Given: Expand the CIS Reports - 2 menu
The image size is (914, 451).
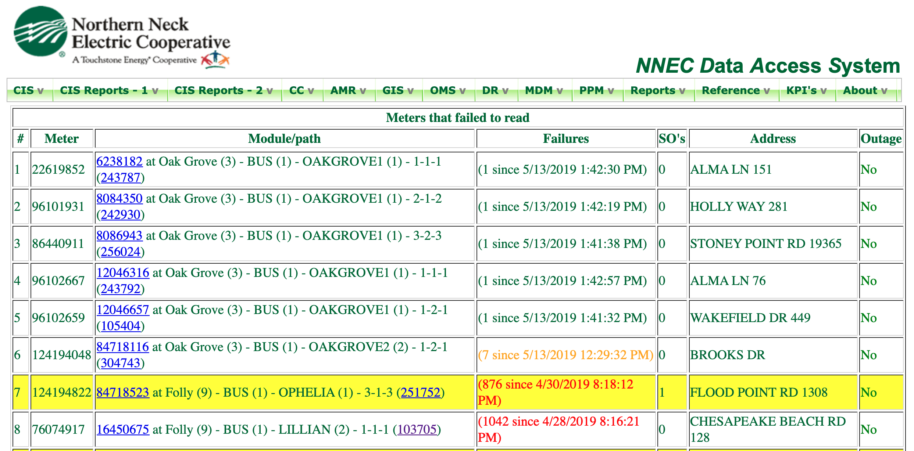Looking at the screenshot, I should pyautogui.click(x=223, y=90).
